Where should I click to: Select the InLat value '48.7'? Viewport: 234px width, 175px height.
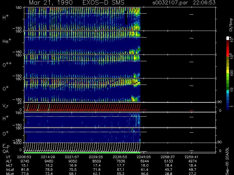(x=192, y=170)
